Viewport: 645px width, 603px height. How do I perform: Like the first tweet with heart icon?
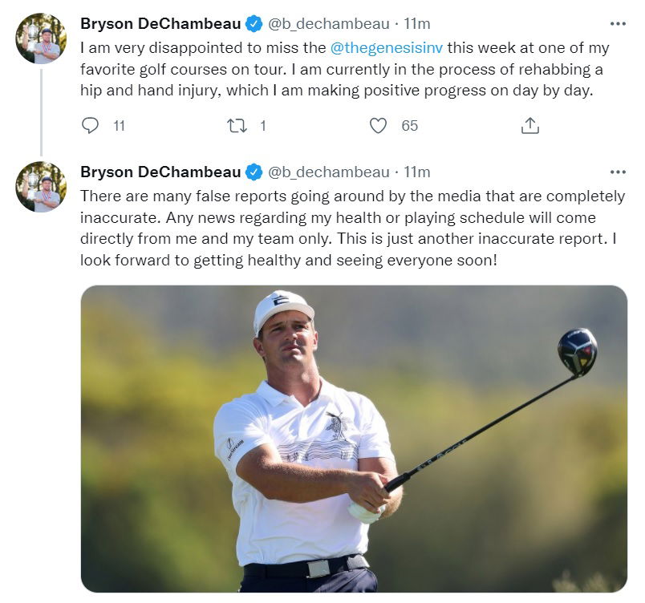coord(378,126)
